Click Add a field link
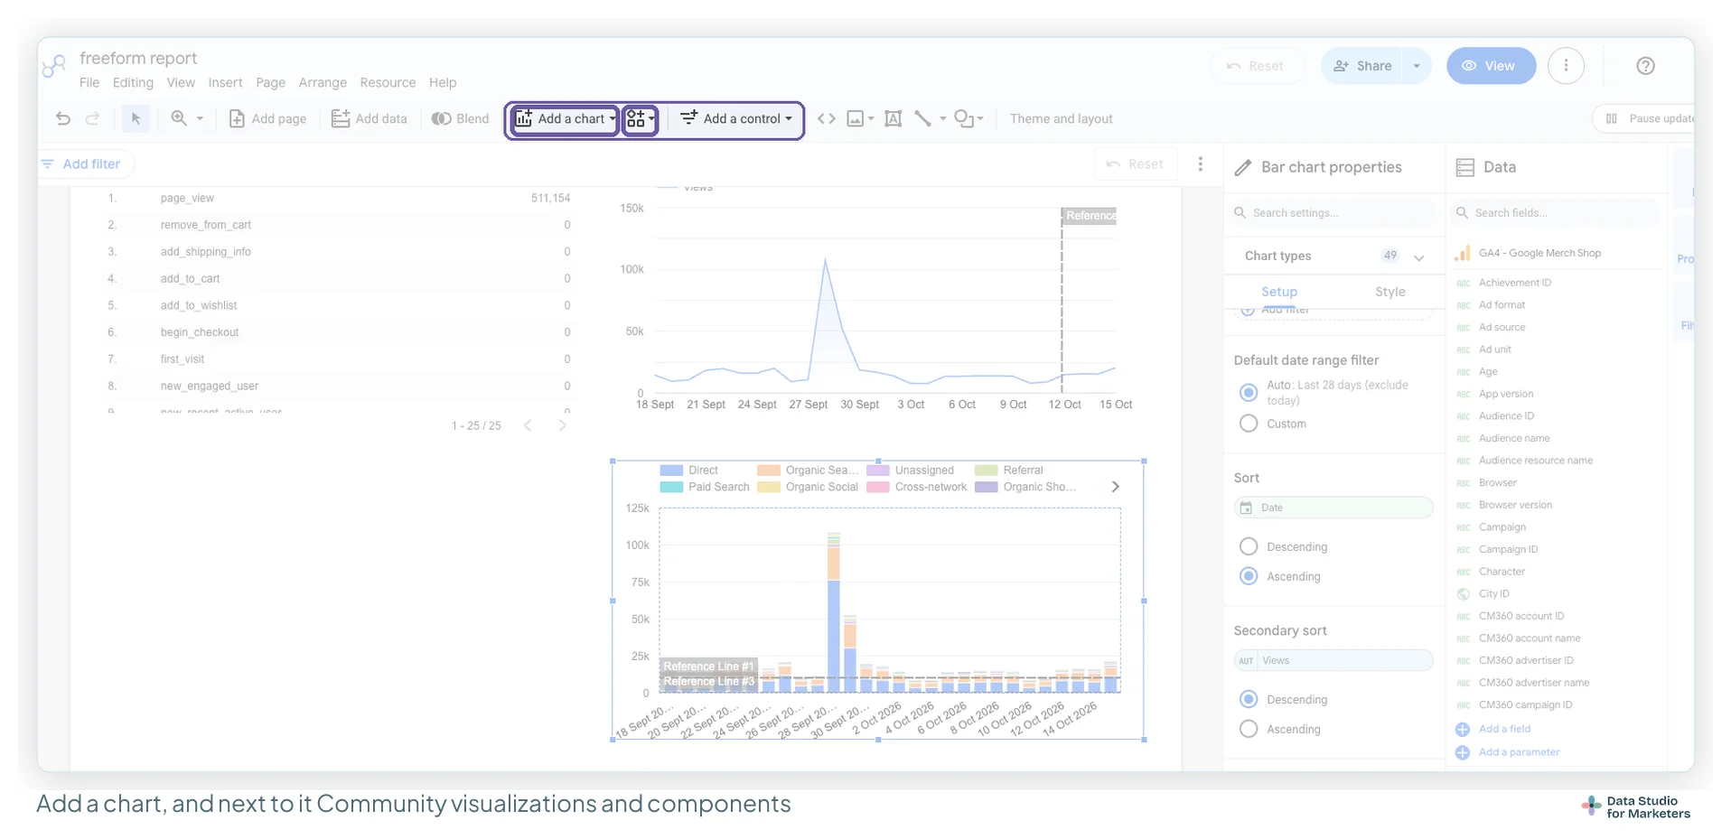Viewport: 1731px width, 839px height. point(1504,729)
